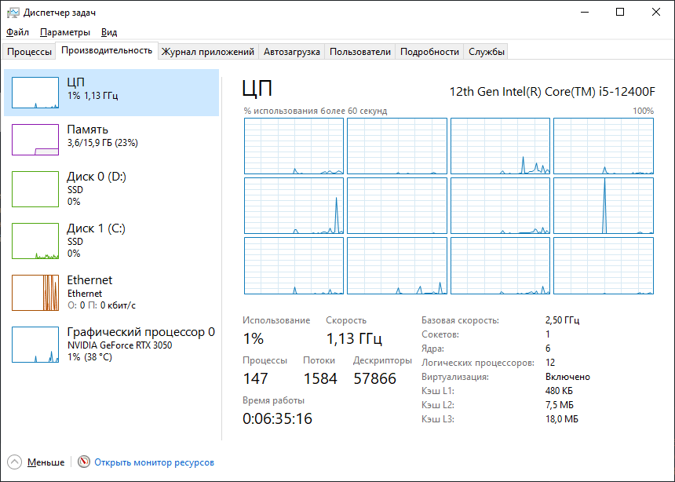Click the Использование value 1%
This screenshot has width=675, height=482.
click(253, 338)
